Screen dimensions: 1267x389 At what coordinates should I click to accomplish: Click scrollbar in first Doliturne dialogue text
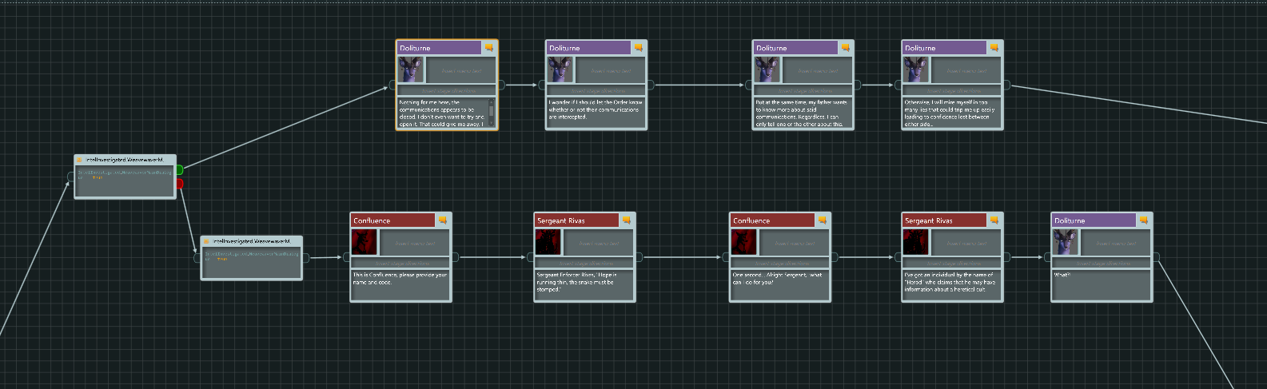tap(492, 113)
